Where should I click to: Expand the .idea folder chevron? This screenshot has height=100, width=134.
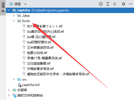pos(14,16)
